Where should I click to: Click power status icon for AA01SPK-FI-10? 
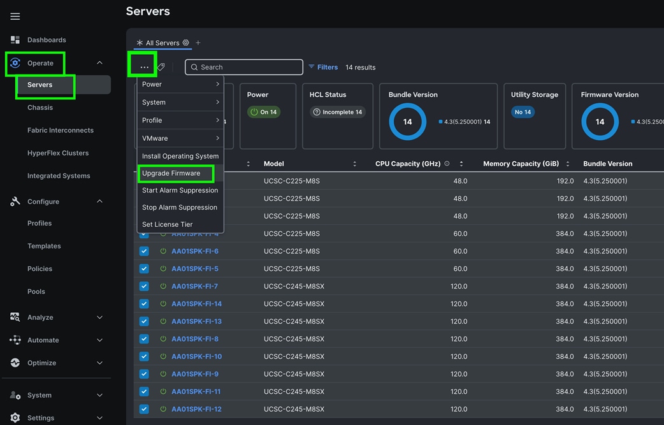pyautogui.click(x=163, y=356)
